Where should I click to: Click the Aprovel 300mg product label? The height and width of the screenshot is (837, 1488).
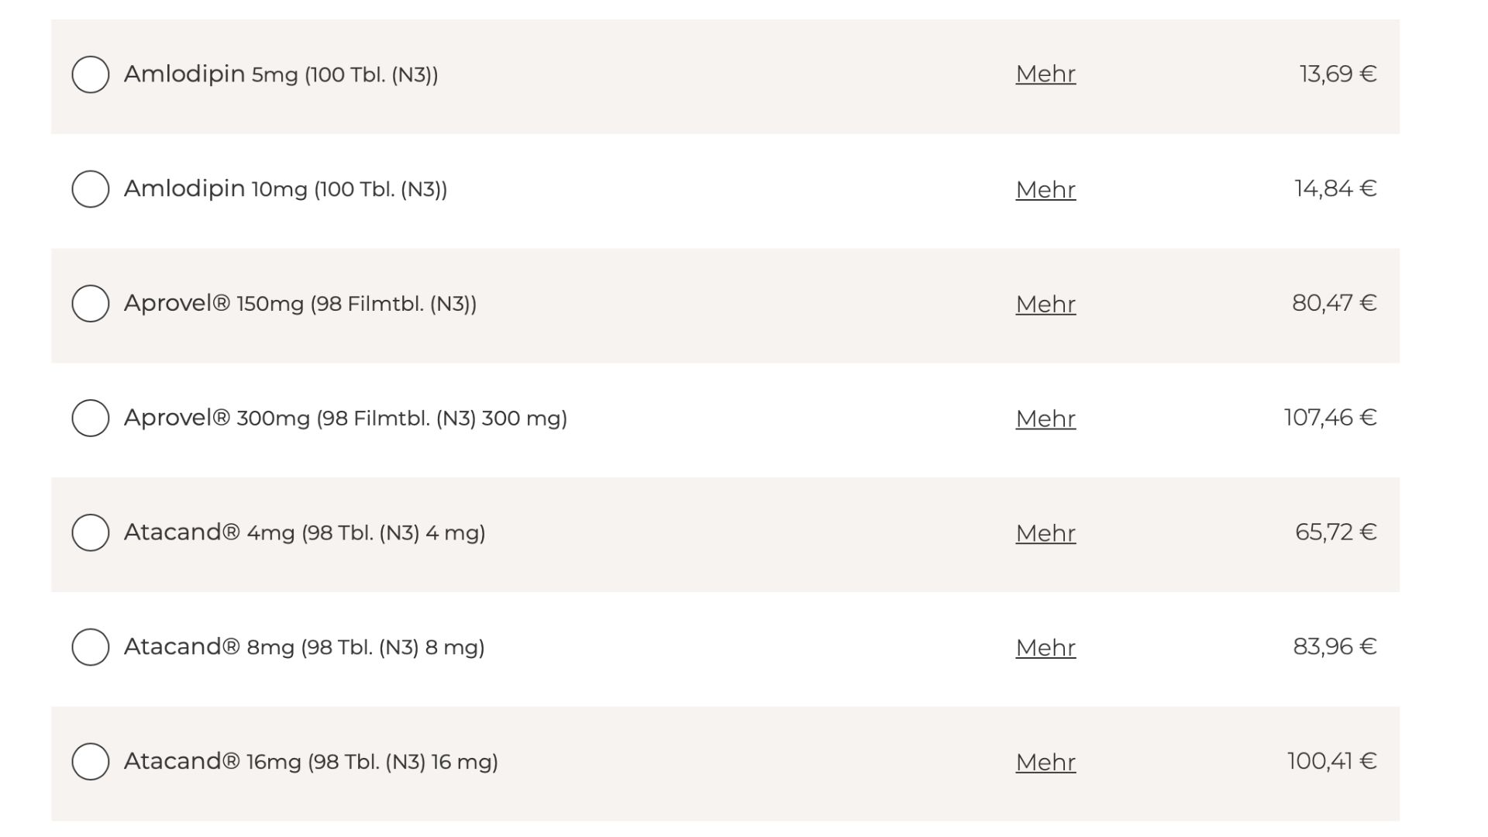345,418
